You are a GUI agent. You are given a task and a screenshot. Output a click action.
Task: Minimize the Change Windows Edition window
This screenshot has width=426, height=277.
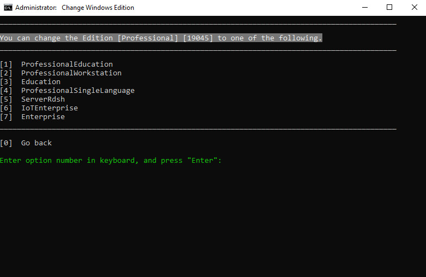click(365, 7)
